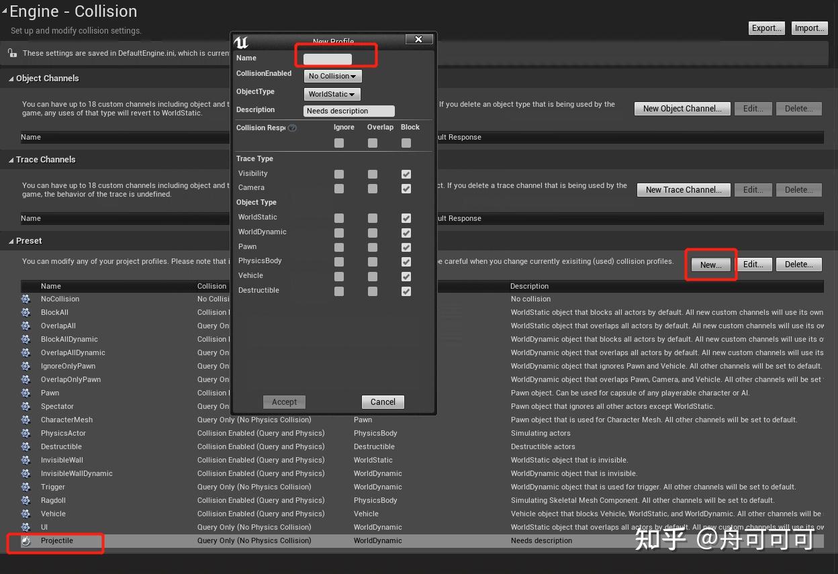Click the gear icon beside Vehicle preset
838x574 pixels.
pos(26,514)
